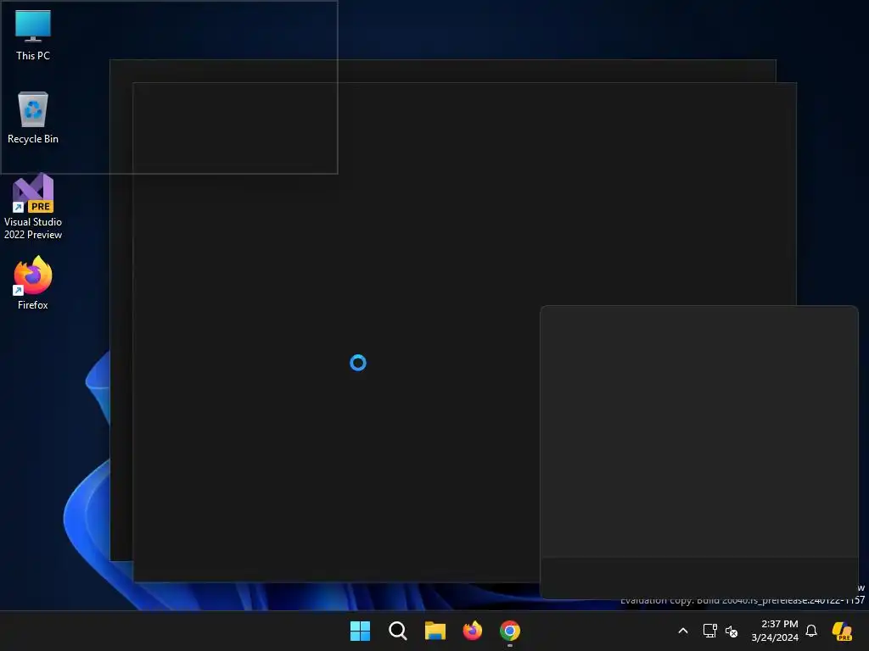The image size is (869, 651).
Task: Click the muted volume tray icon
Action: (x=732, y=631)
